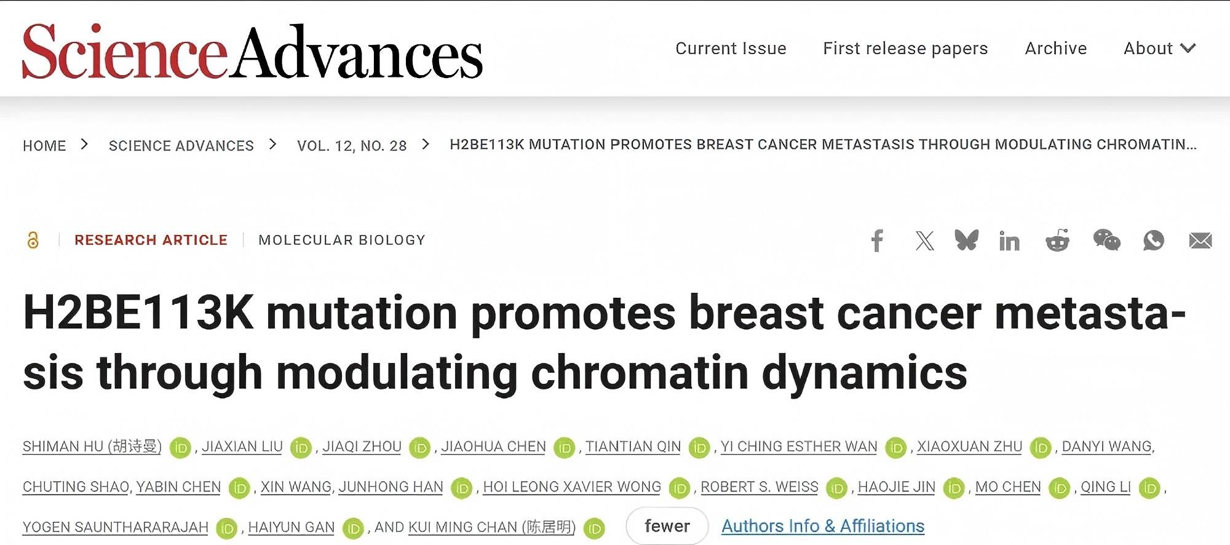The height and width of the screenshot is (545, 1230).
Task: Share article on Reddit
Action: point(1057,241)
